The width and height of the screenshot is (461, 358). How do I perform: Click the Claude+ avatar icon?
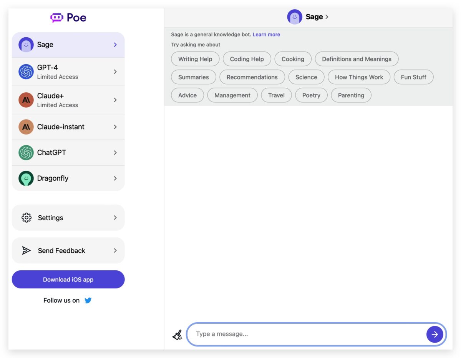pyautogui.click(x=26, y=100)
